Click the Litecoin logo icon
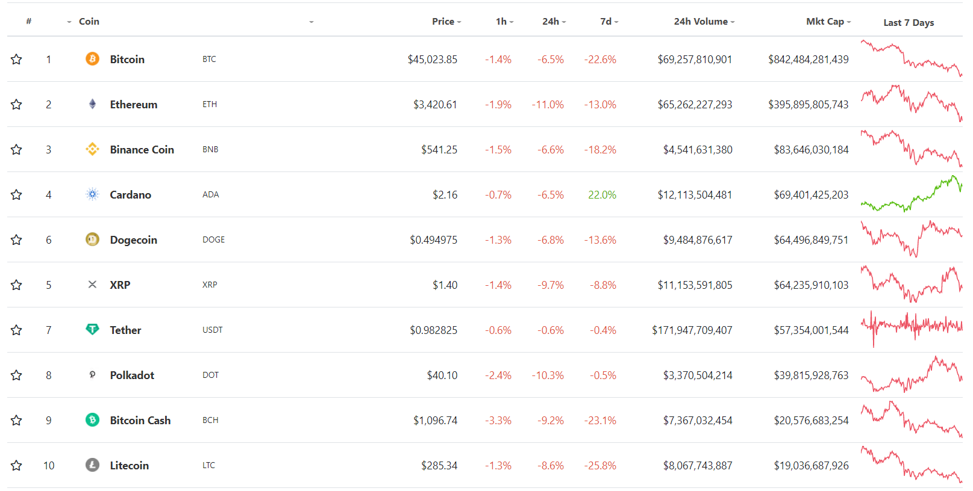This screenshot has width=973, height=491. coord(92,465)
